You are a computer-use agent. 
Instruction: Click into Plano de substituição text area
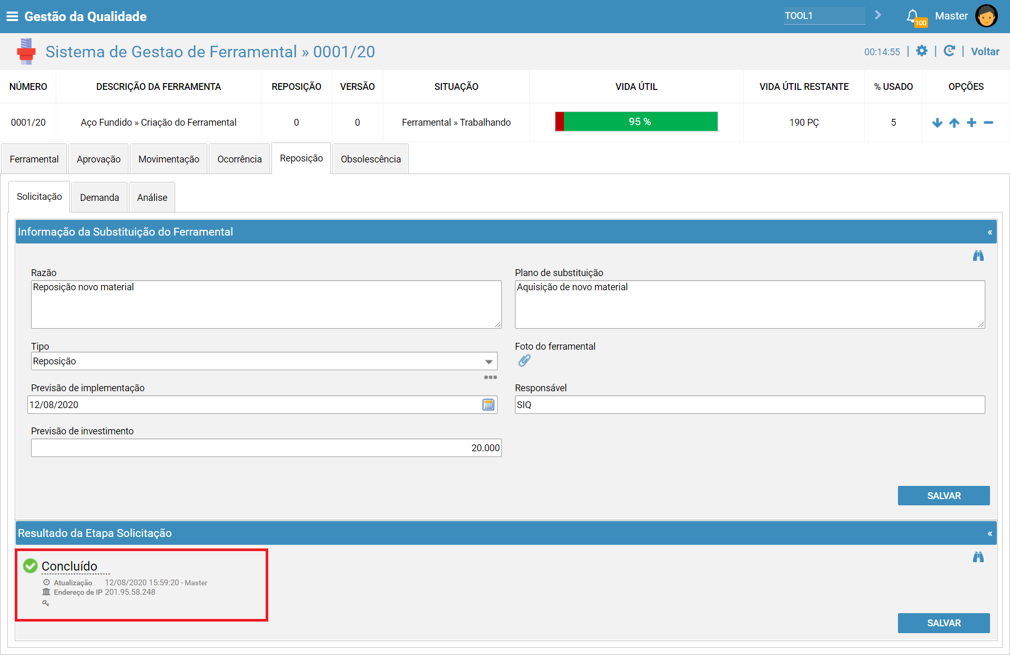[750, 304]
